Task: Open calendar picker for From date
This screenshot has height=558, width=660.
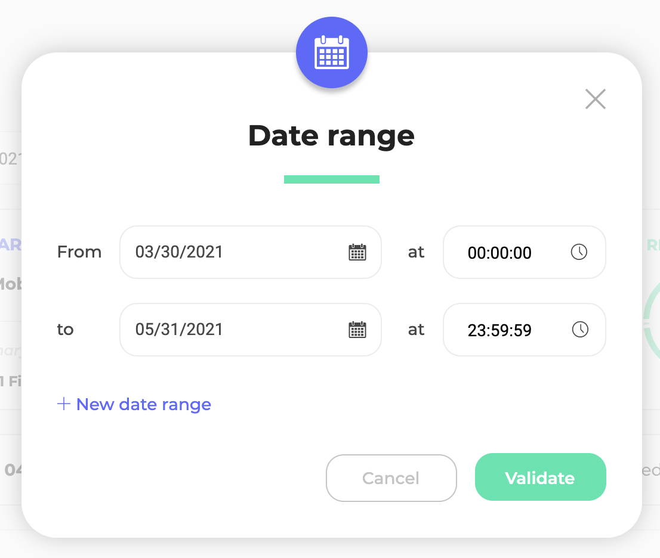Action: pyautogui.click(x=357, y=252)
